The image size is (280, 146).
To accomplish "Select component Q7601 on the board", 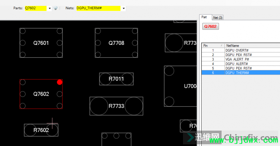I will [x=41, y=43].
